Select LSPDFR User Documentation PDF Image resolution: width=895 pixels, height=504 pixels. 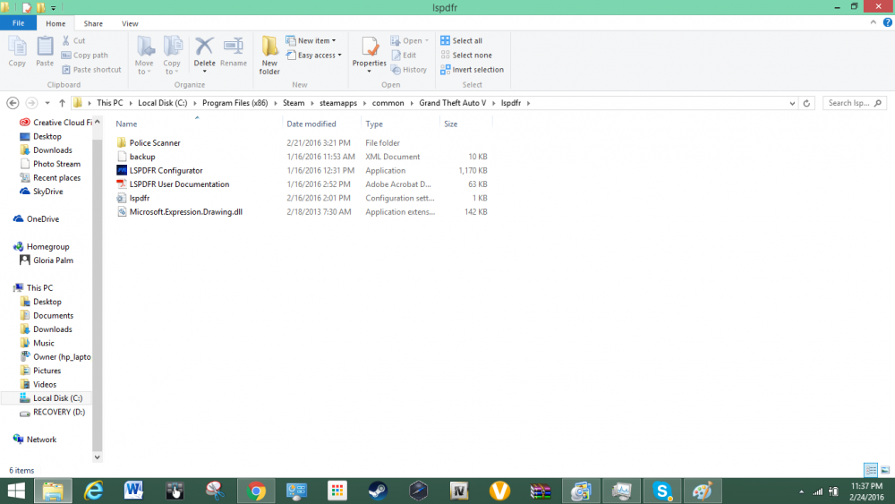click(179, 184)
